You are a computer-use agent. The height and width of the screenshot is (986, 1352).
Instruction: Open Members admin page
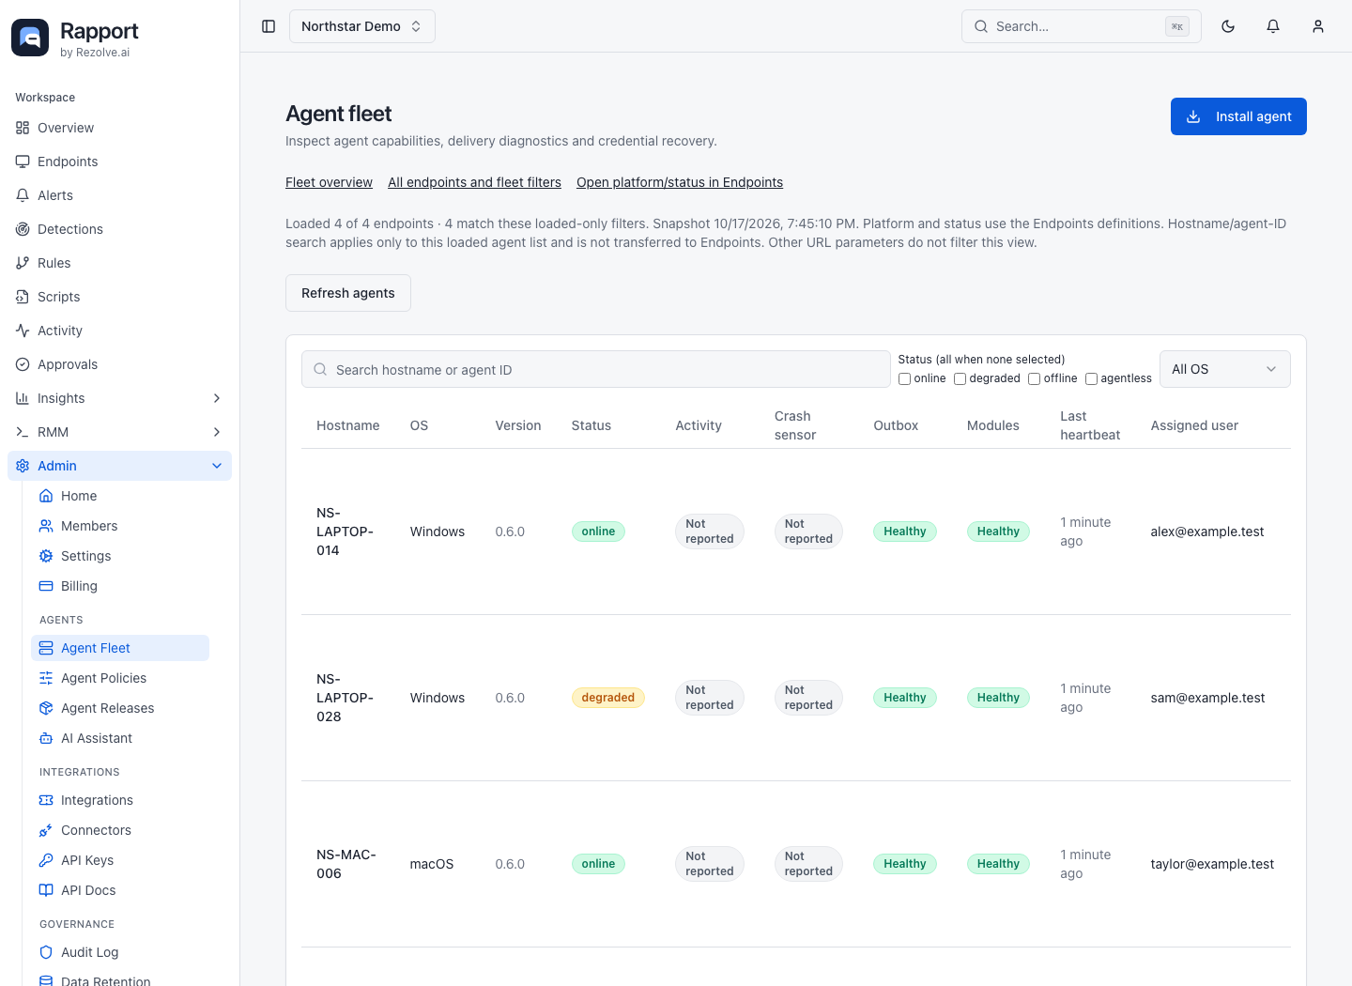tap(120, 526)
